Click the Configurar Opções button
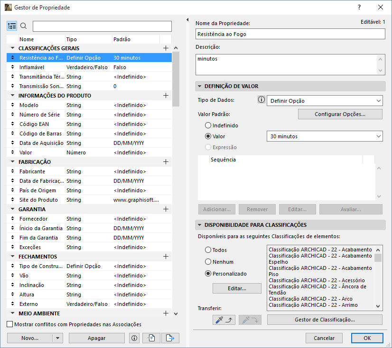 (340, 114)
